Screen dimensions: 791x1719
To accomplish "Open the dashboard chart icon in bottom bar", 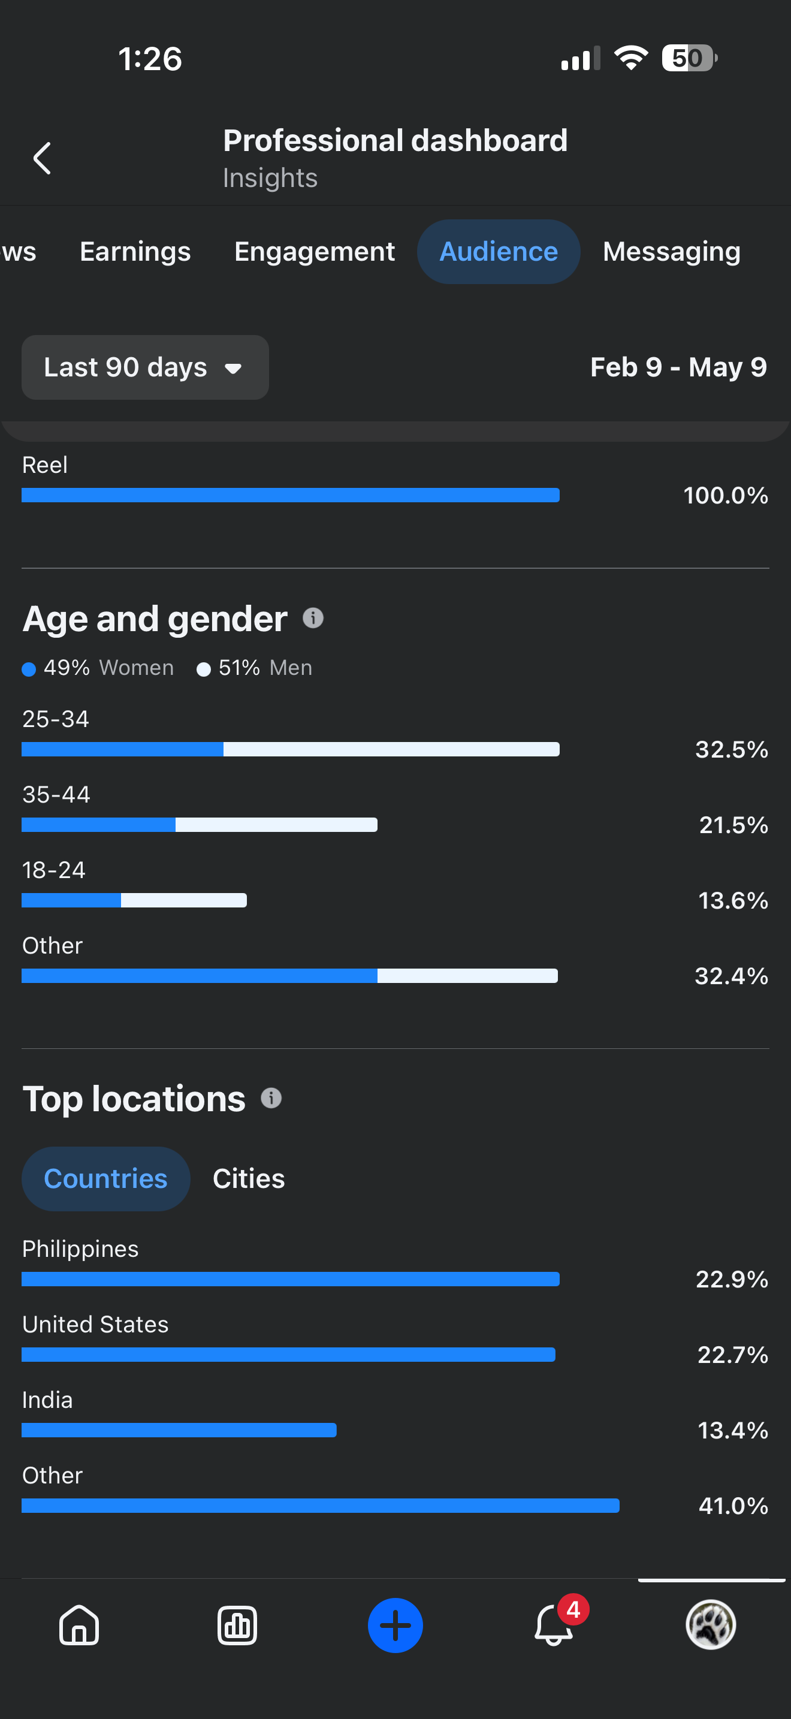I will click(237, 1625).
